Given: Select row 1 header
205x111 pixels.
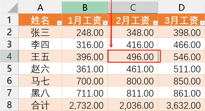Looking at the screenshot, I should click(9, 20).
